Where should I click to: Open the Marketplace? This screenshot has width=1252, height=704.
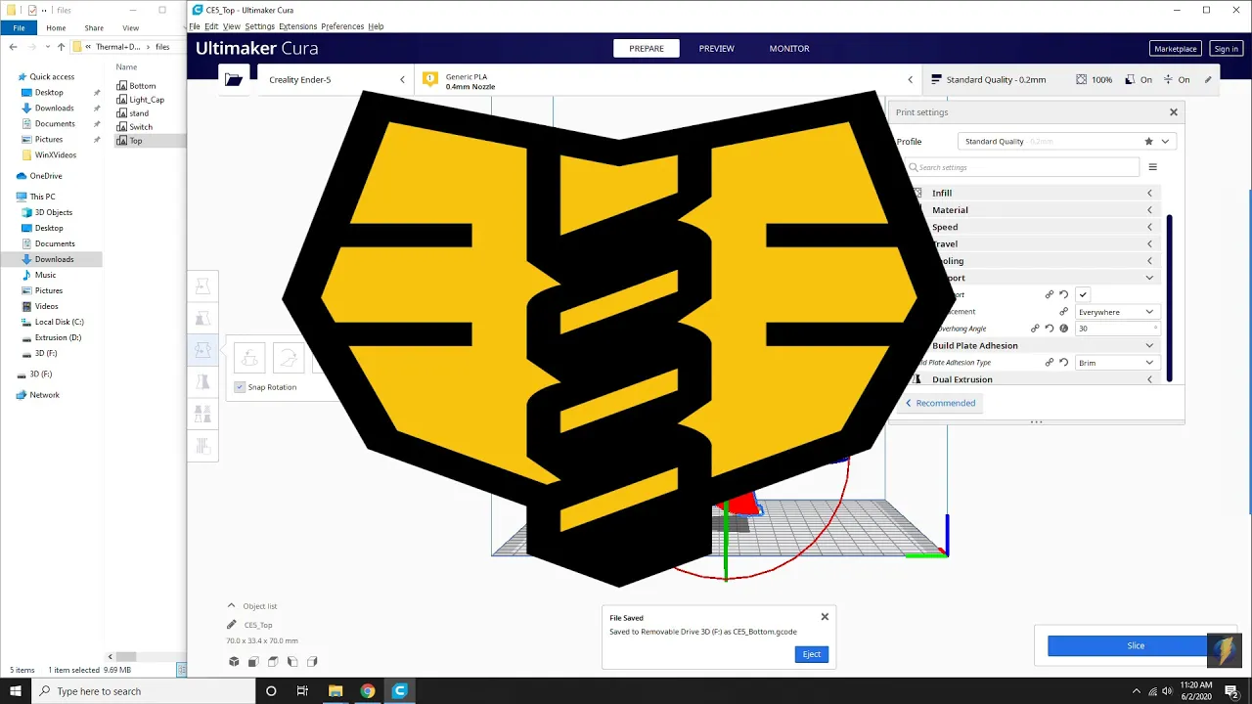click(x=1176, y=49)
